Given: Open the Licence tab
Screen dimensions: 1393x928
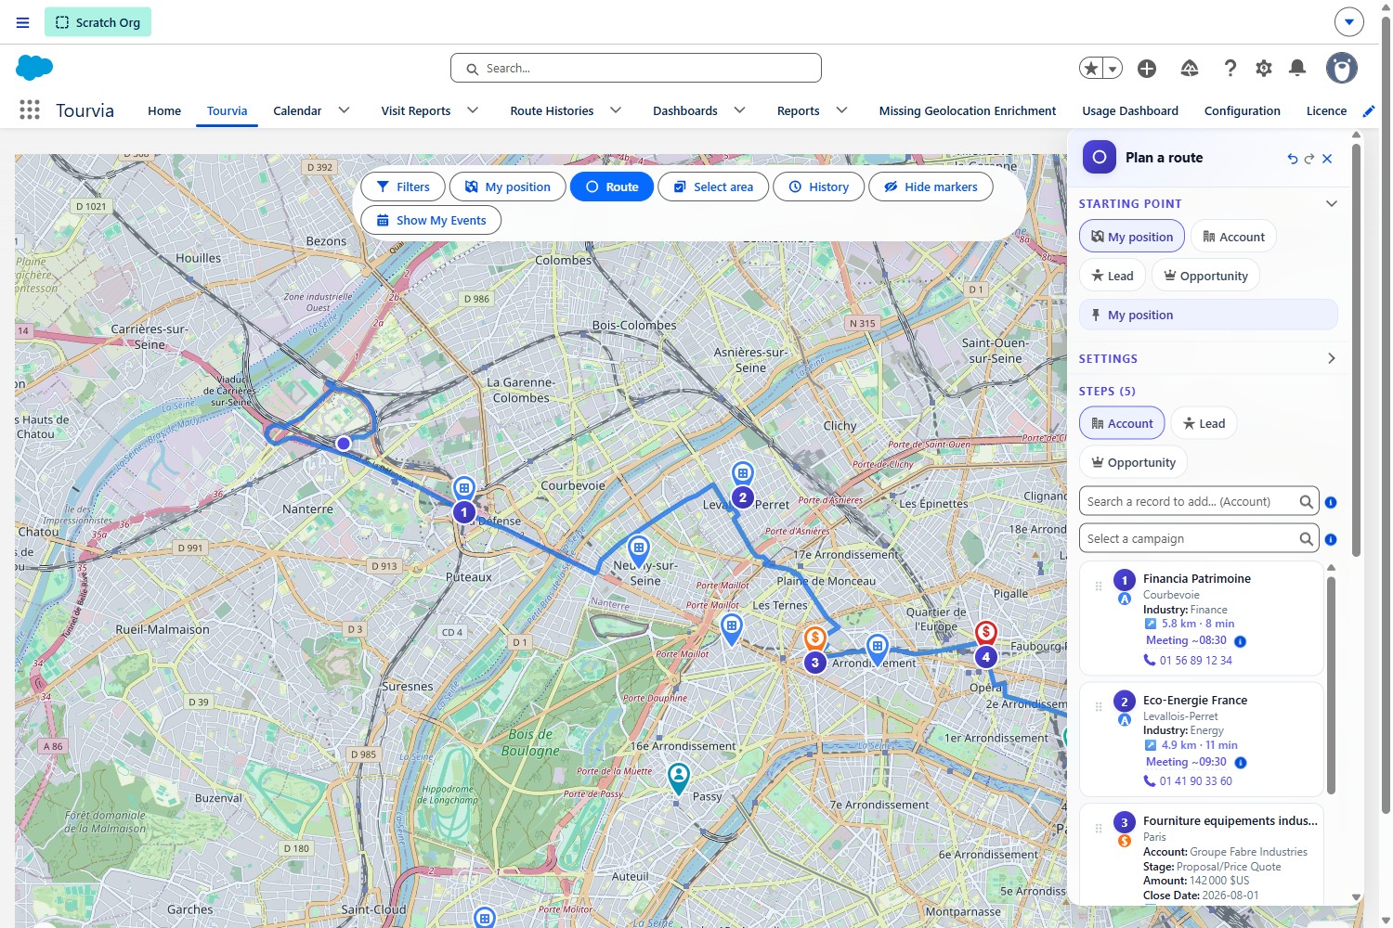Looking at the screenshot, I should 1326,110.
